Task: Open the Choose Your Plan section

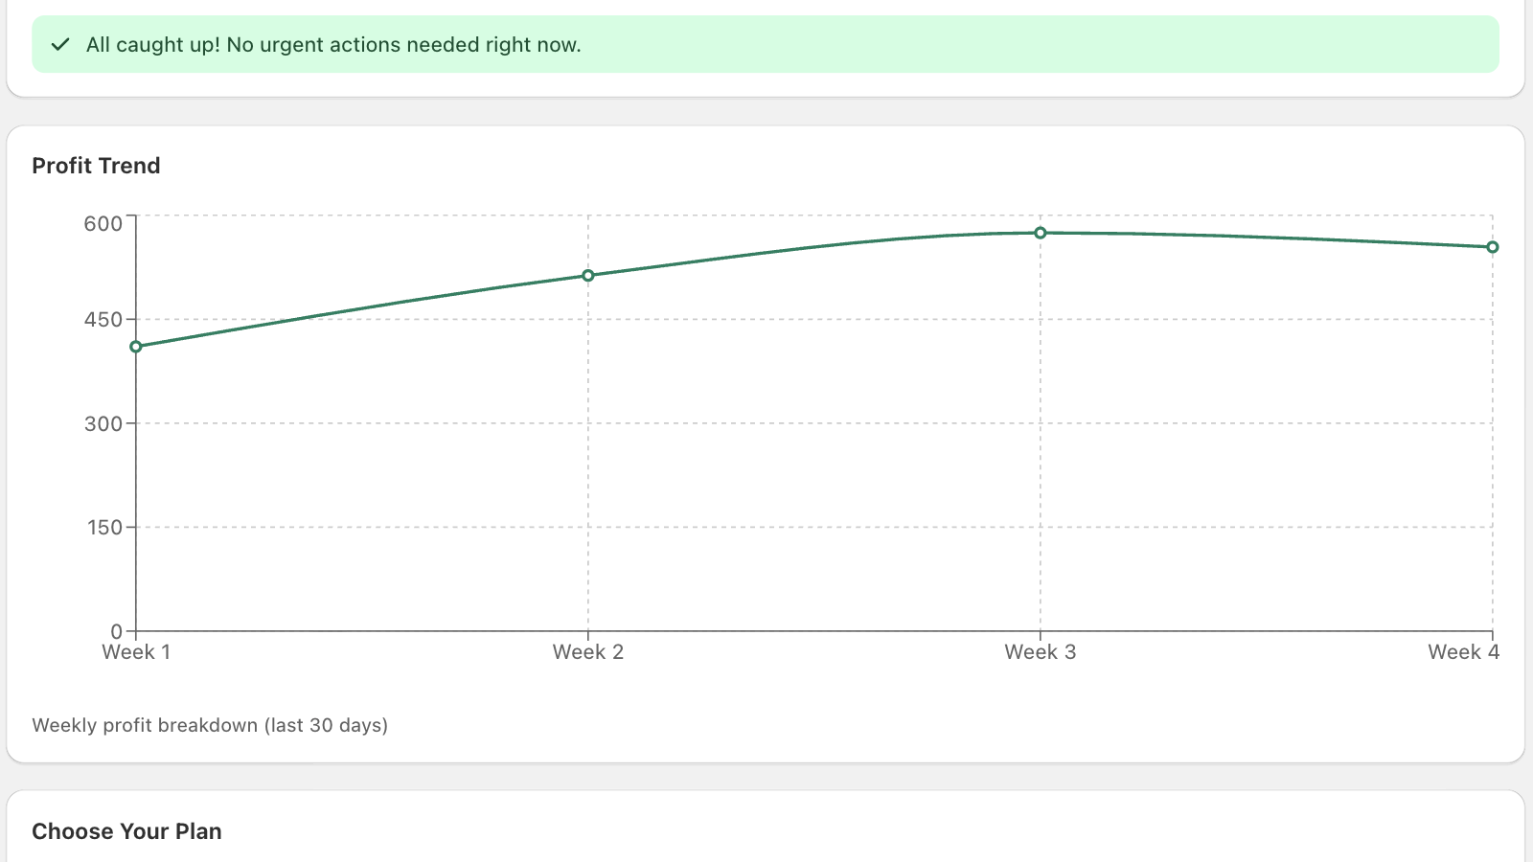Action: (x=126, y=831)
